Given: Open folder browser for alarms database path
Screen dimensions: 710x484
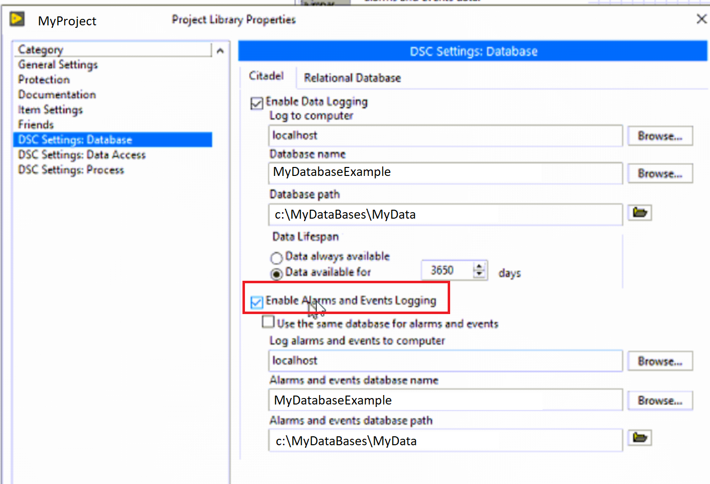Looking at the screenshot, I should click(639, 438).
